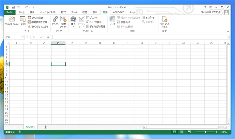Open マクロのセキュリティ settings
The image size is (235, 139).
pos(38,26)
